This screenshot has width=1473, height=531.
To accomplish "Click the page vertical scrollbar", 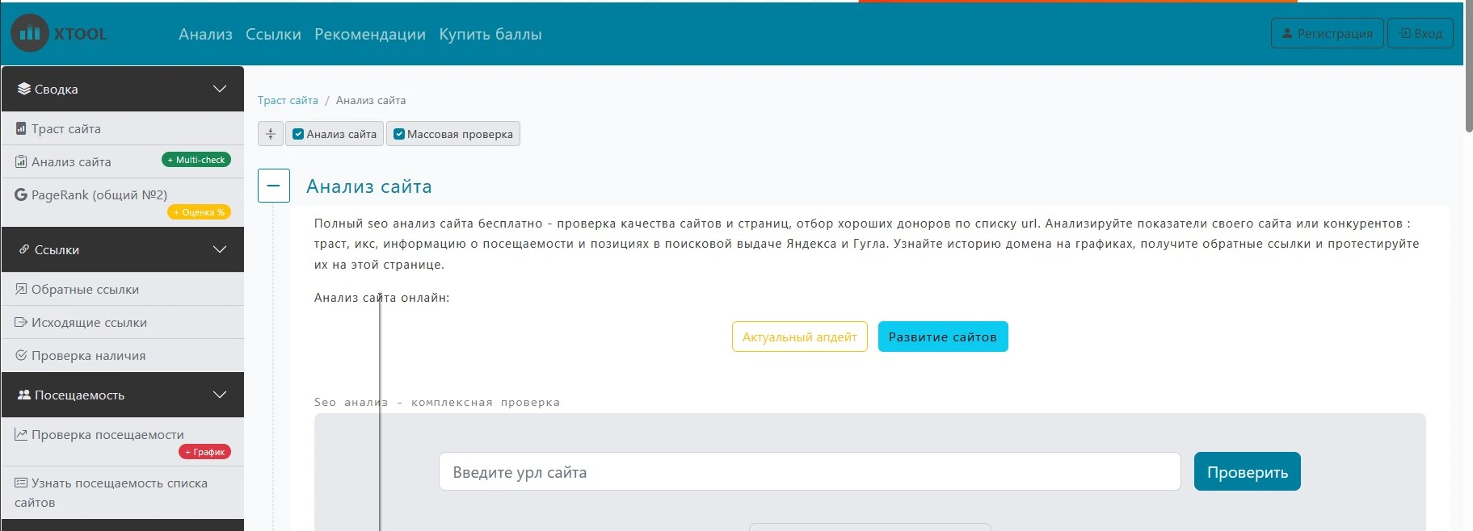I will [x=1468, y=68].
